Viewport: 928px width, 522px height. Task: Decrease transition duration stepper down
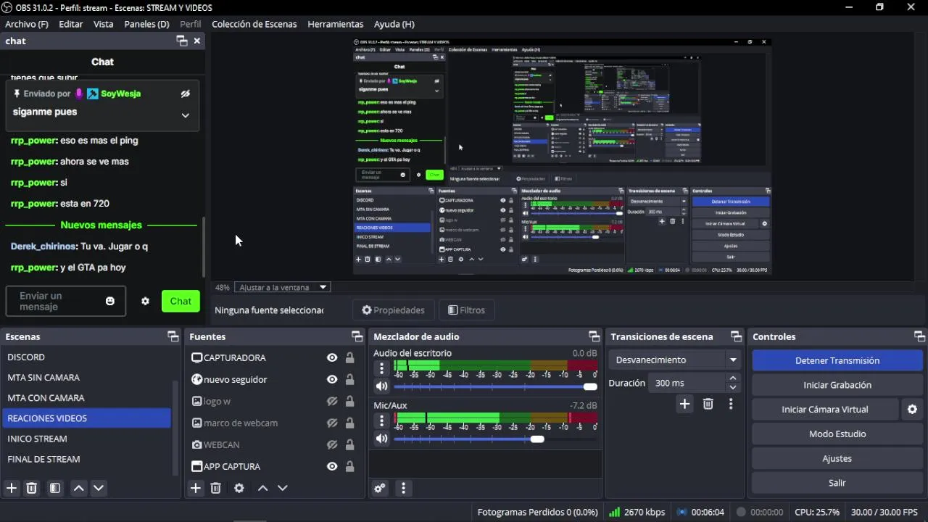[x=733, y=388]
